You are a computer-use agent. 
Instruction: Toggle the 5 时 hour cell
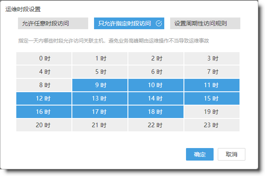(100, 72)
